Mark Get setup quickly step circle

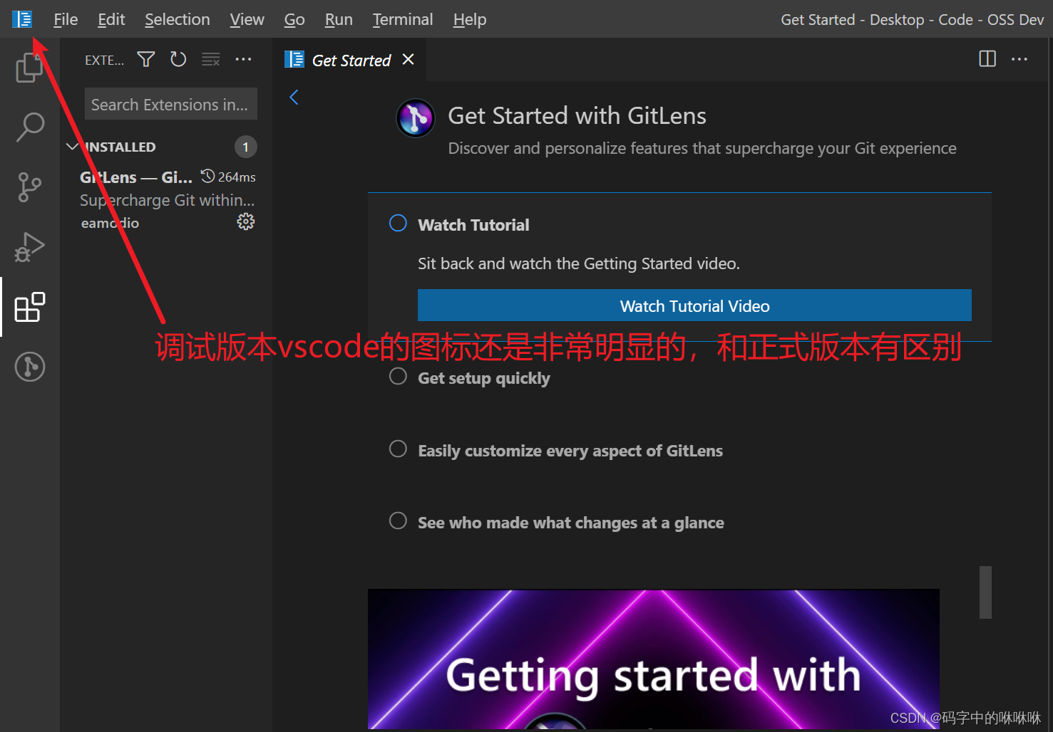[x=398, y=376]
